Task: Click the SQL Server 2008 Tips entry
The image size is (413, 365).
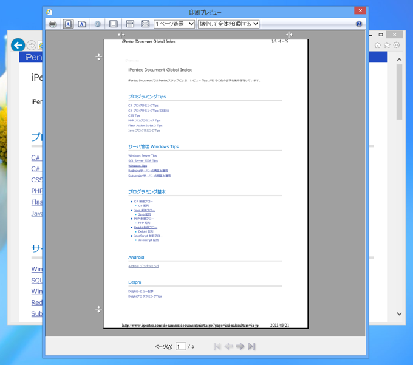Action: click(x=143, y=161)
